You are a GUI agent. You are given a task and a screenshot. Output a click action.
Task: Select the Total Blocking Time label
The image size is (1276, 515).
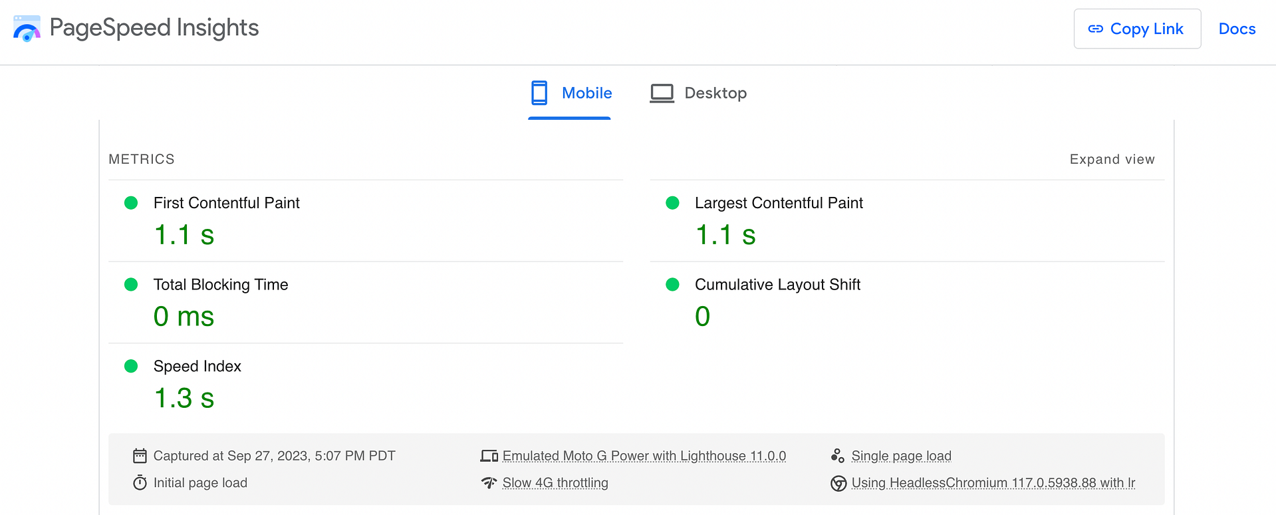(x=221, y=285)
